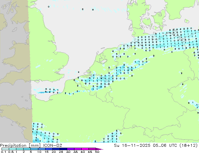Pick the navy swatch between 25 and 30
This screenshot has width=199, height=153.
tap(63, 149)
